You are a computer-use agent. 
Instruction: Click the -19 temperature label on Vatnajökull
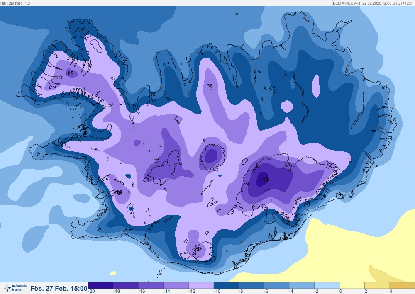point(264,180)
